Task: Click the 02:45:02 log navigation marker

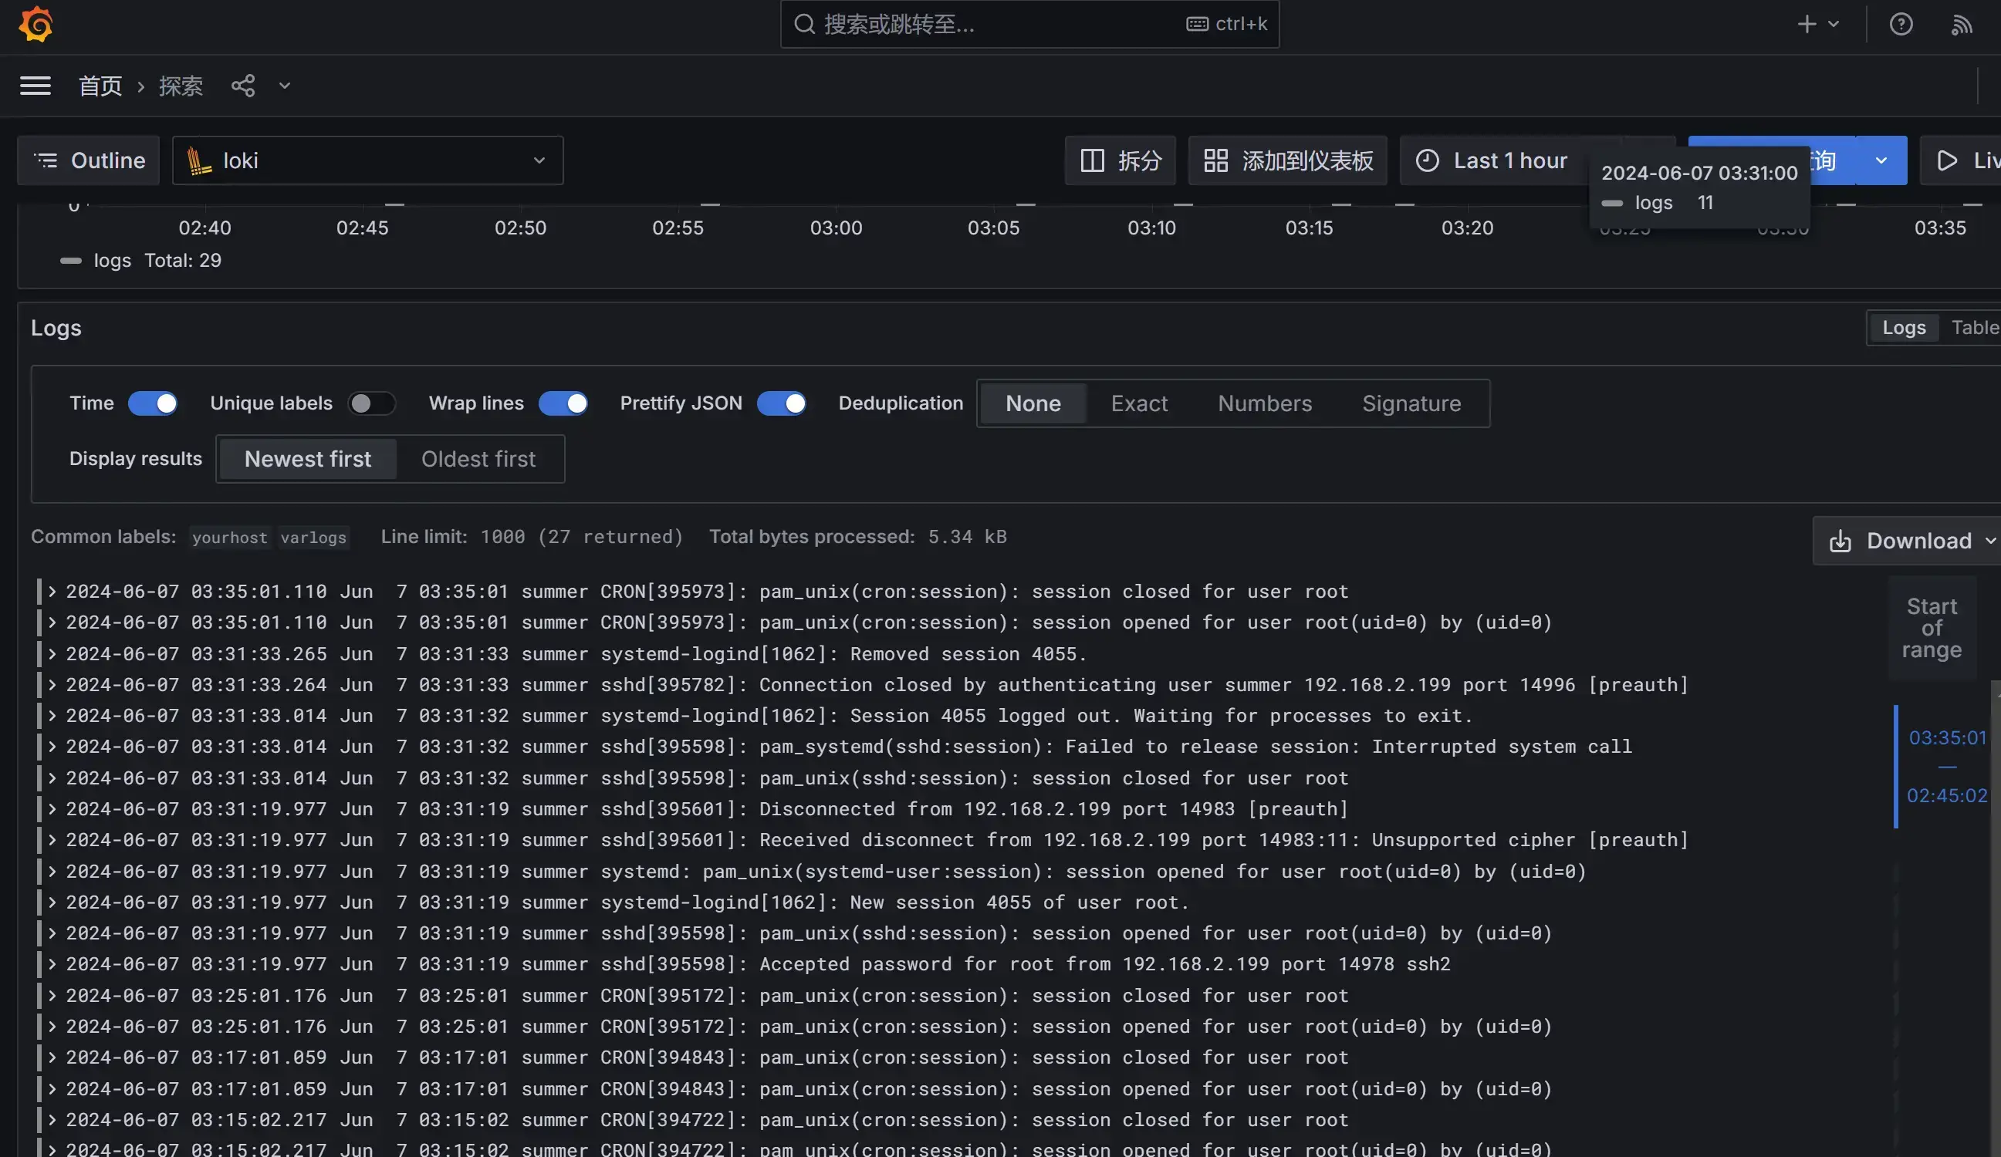Action: point(1947,795)
